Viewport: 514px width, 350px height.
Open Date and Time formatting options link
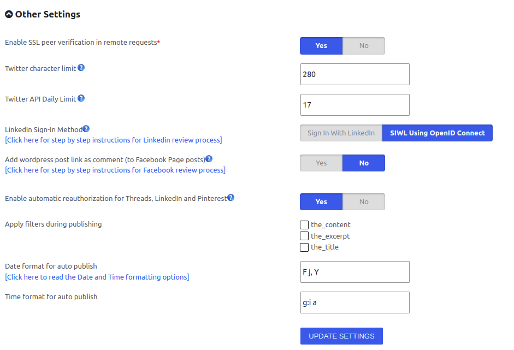click(x=97, y=277)
